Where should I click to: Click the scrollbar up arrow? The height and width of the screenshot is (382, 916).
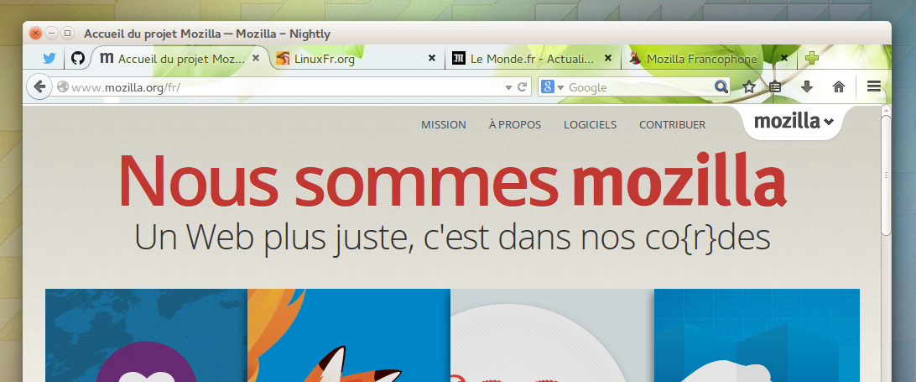click(x=886, y=109)
